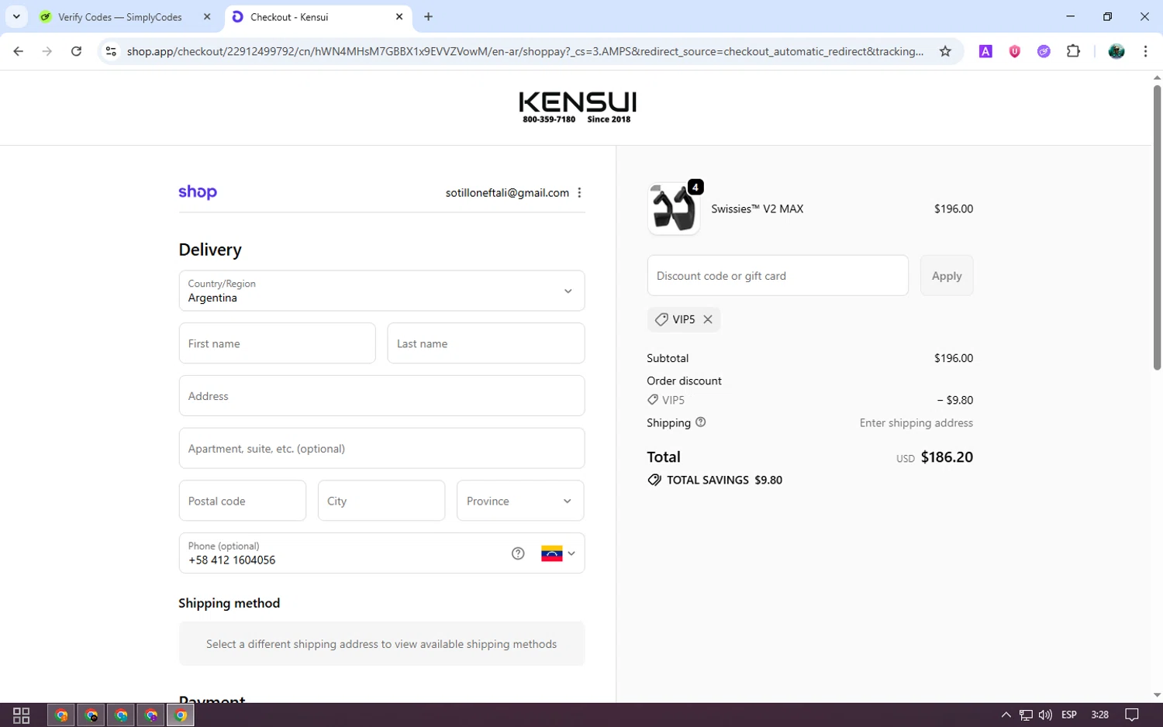Open a new browser tab
Image resolution: width=1163 pixels, height=727 pixels.
point(428,16)
